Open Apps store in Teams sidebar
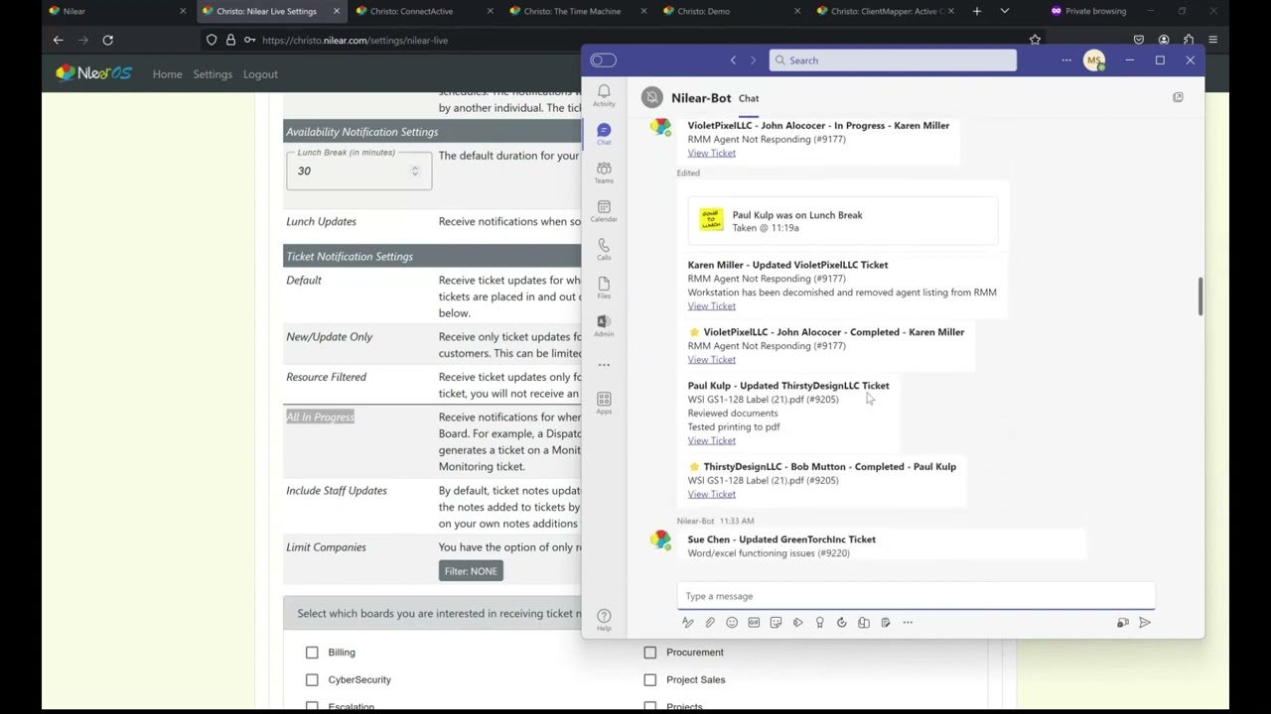 coord(604,403)
